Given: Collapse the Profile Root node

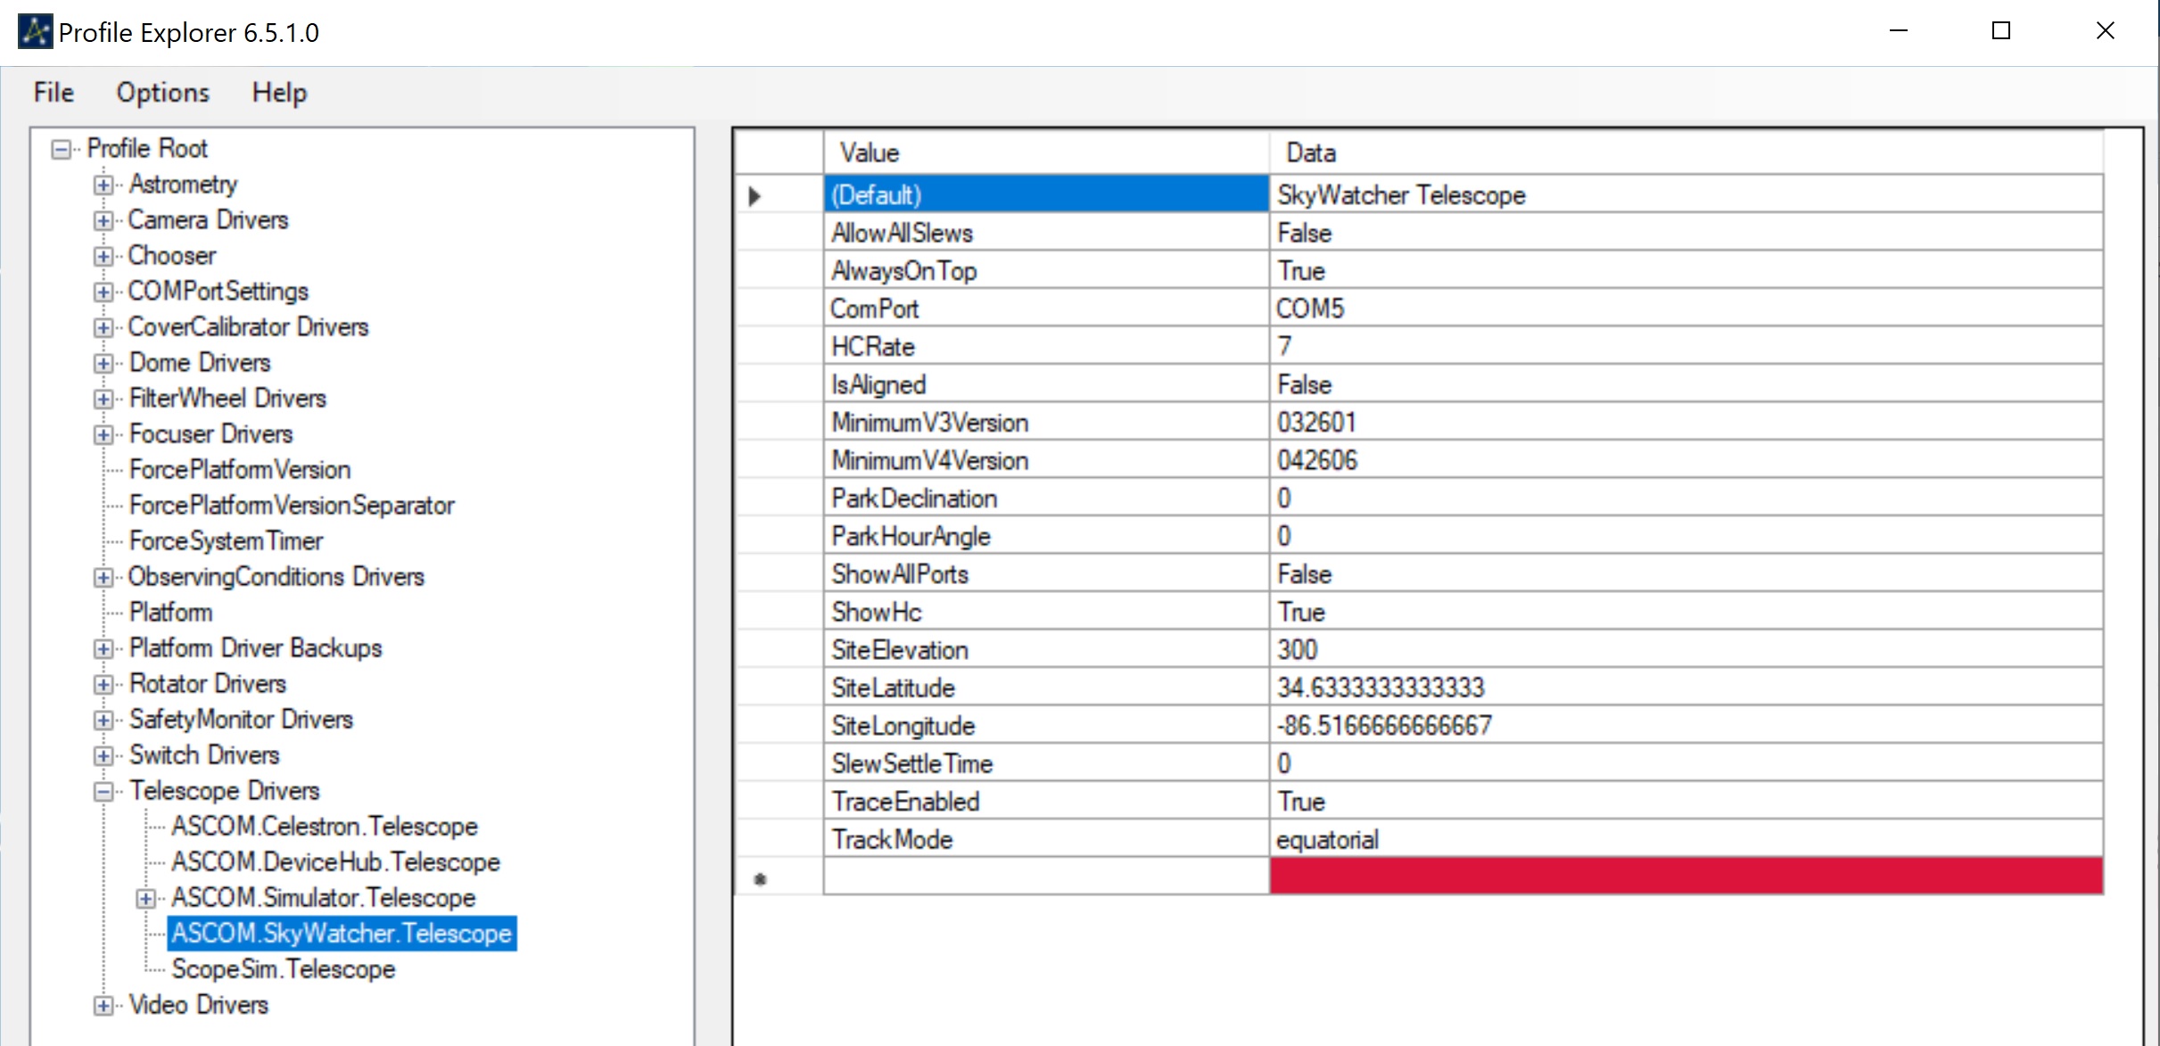Looking at the screenshot, I should click(61, 149).
